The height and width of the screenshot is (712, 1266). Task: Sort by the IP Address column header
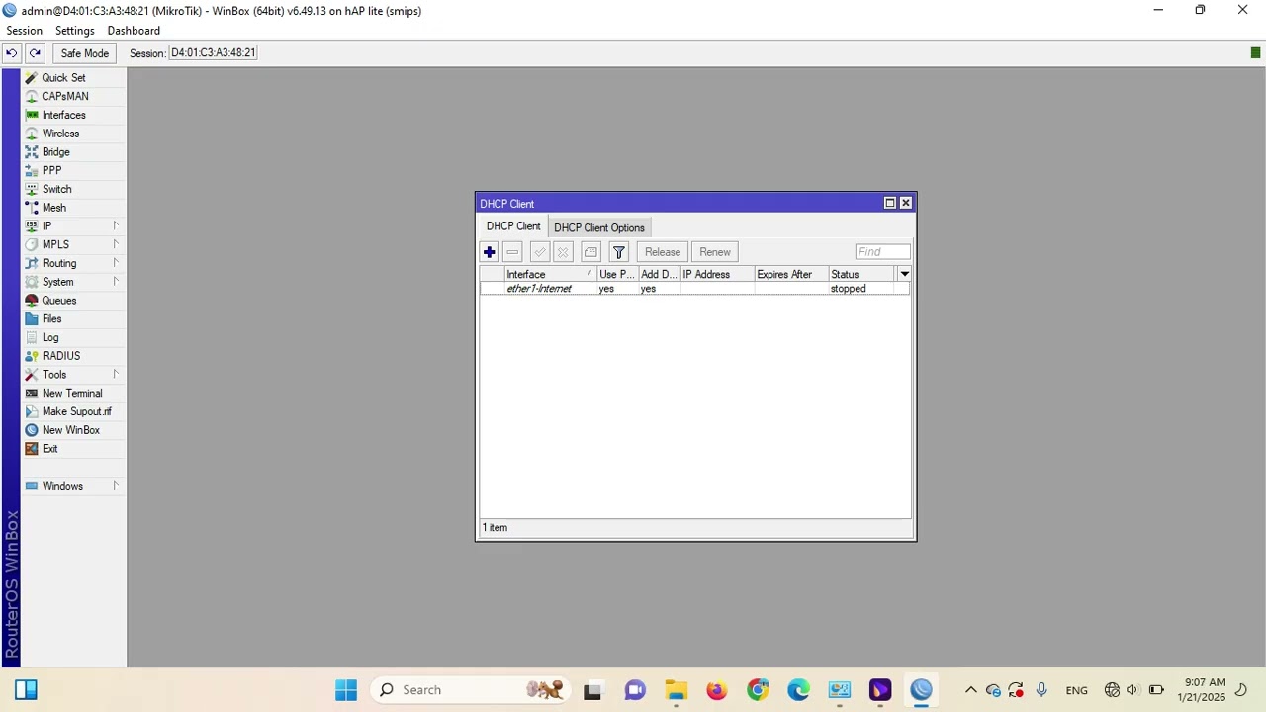(717, 274)
